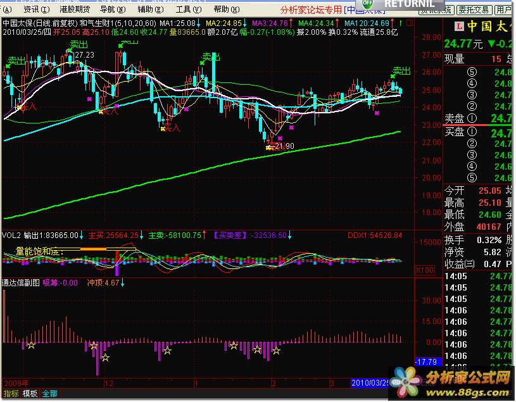The image size is (516, 402).
Task: Click the MA1:25.08 indicator label
Action: tap(177, 23)
